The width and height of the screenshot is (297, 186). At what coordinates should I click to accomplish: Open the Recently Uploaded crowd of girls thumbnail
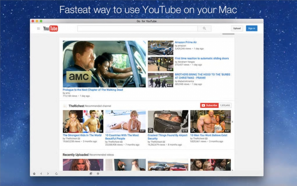click(x=211, y=165)
